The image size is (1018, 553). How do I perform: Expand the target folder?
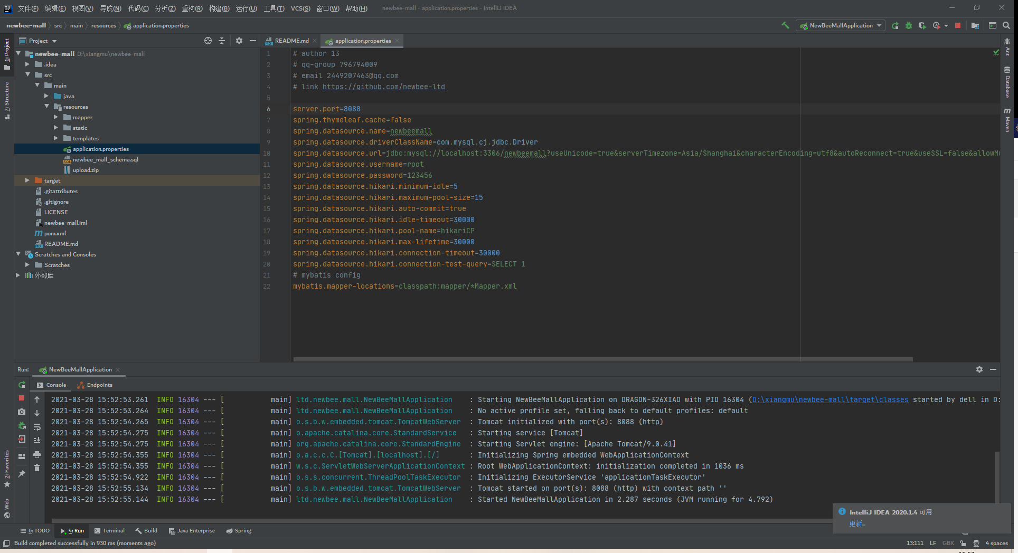(27, 180)
